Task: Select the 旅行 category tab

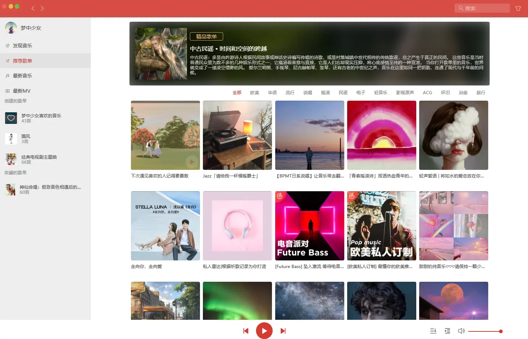Action: pyautogui.click(x=481, y=93)
